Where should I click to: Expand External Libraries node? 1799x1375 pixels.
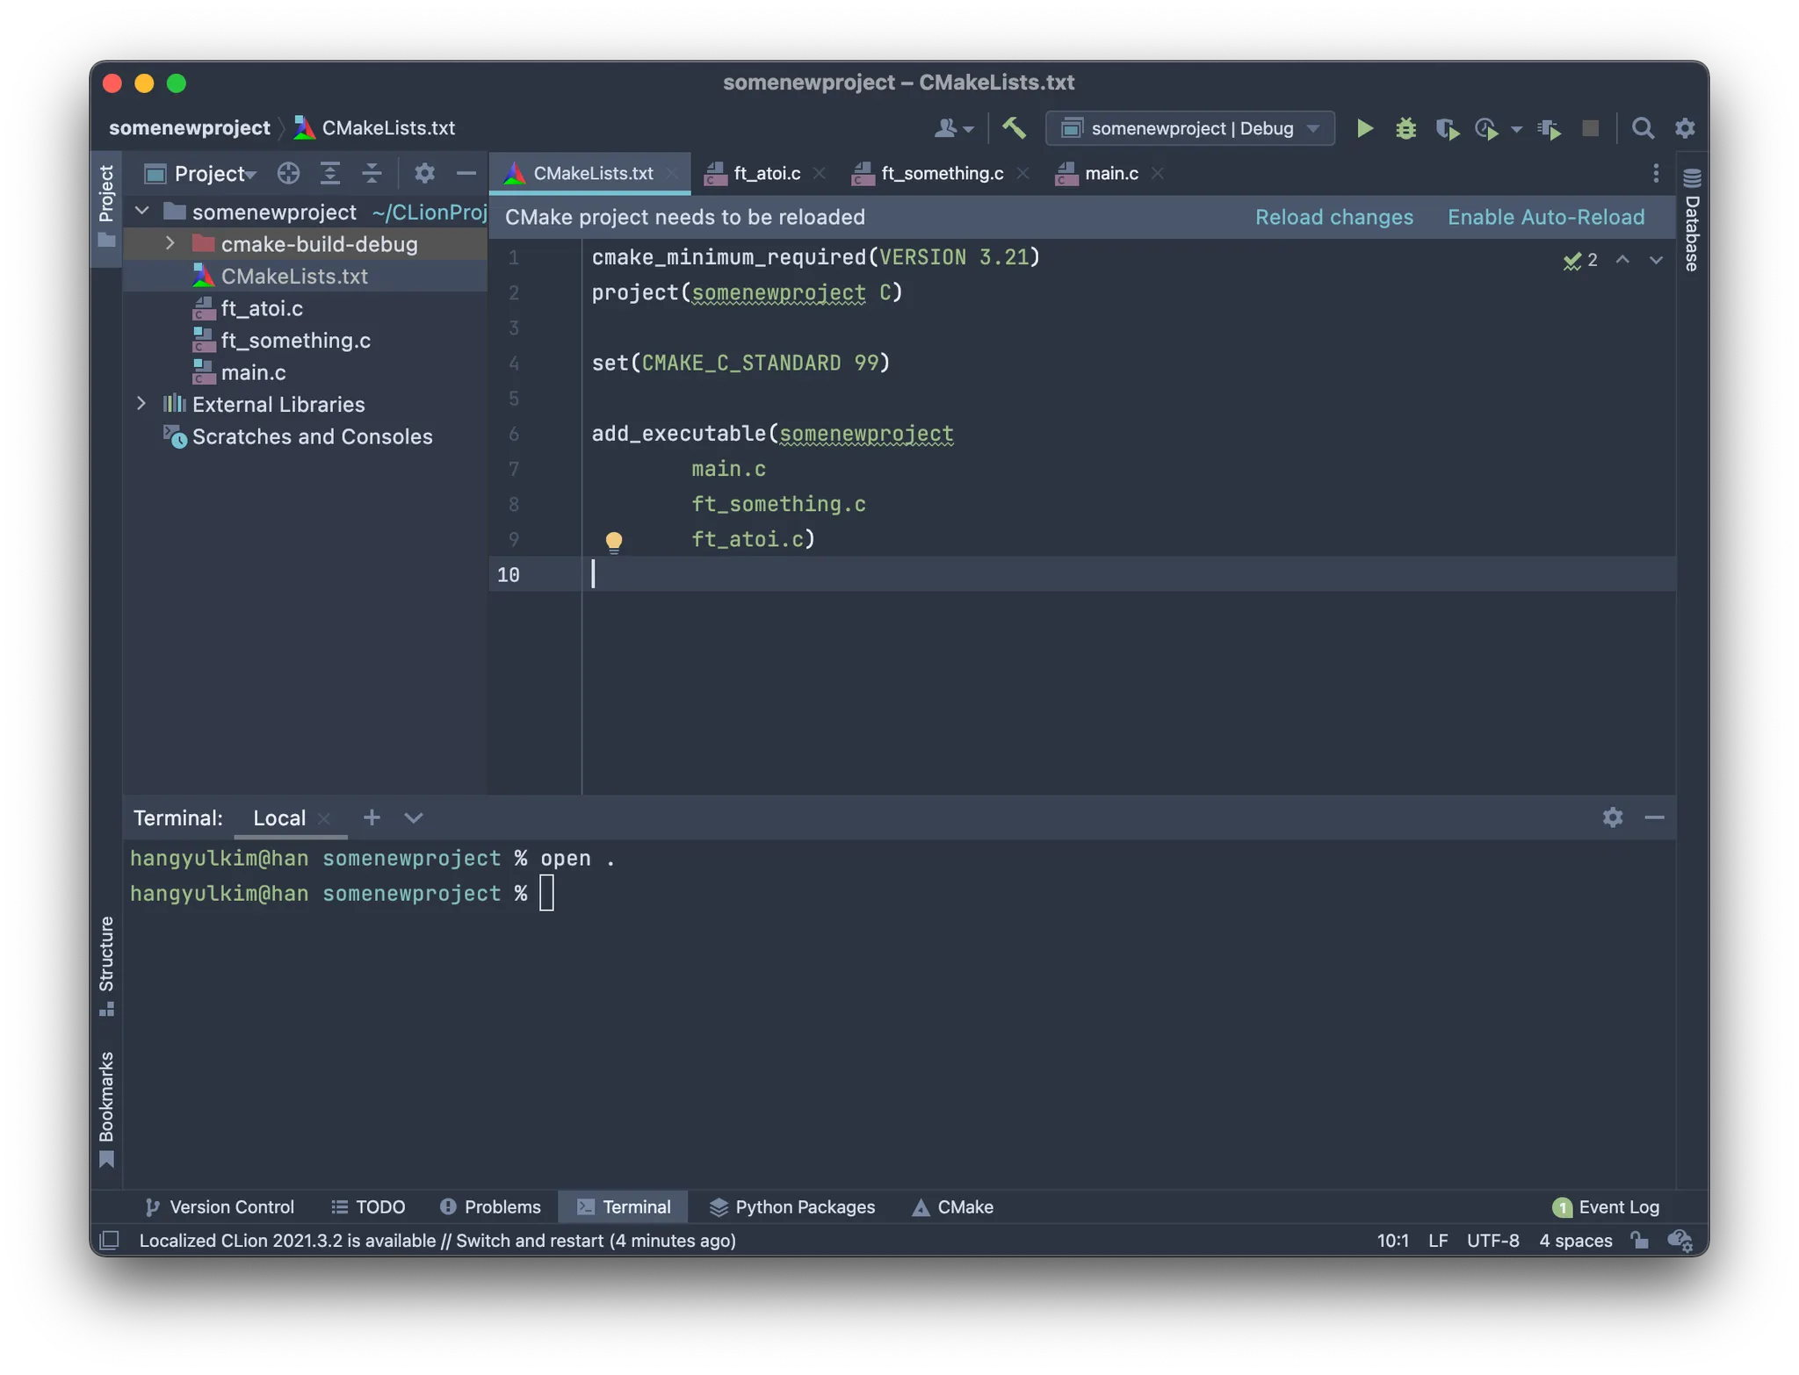click(x=141, y=404)
